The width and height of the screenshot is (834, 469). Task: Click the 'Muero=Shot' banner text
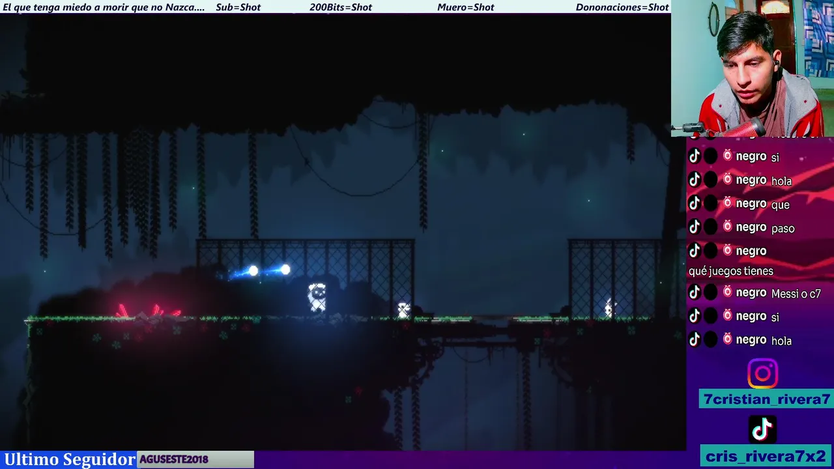466,7
